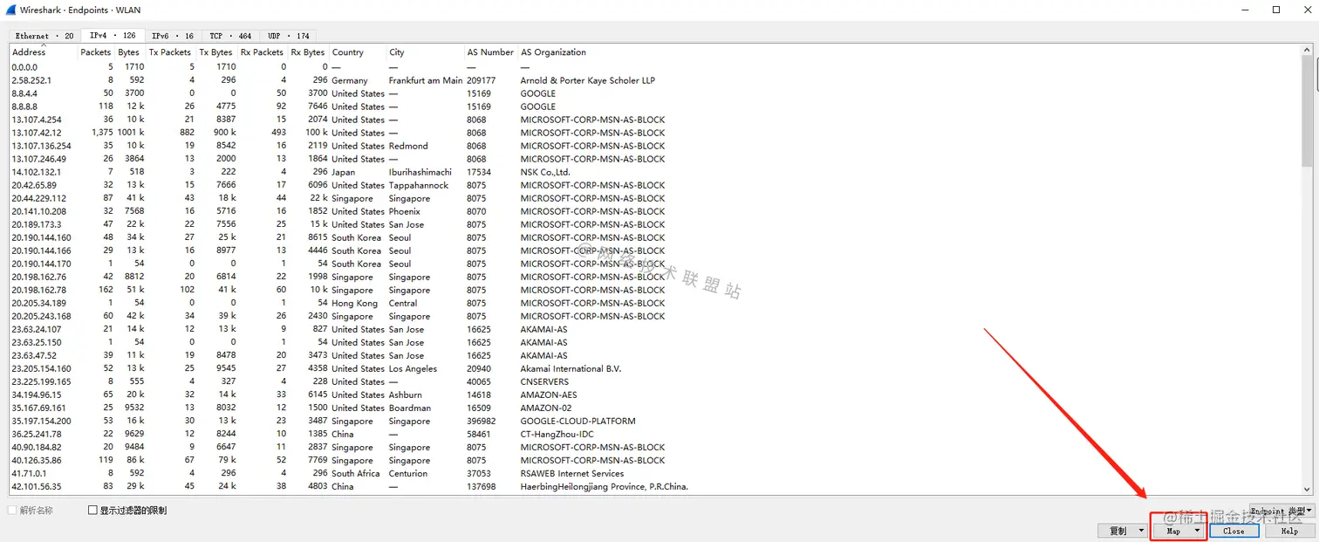Click the South Africa country cell
Viewport: 1319px width, 542px height.
point(355,473)
